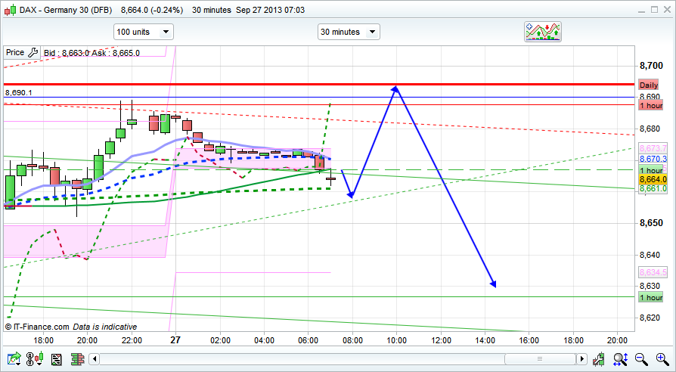This screenshot has width=676, height=372.
Task: Click the zoom-to-fit magnifier with arrows icon
Action: point(621,358)
